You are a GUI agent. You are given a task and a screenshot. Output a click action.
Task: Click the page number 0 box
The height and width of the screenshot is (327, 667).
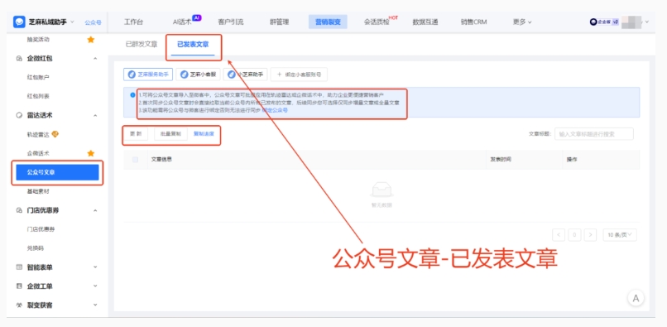click(x=574, y=234)
